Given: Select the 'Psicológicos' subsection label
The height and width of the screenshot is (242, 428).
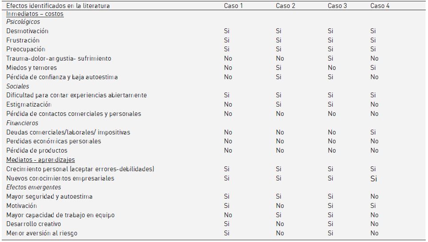Looking at the screenshot, I should tap(23, 22).
